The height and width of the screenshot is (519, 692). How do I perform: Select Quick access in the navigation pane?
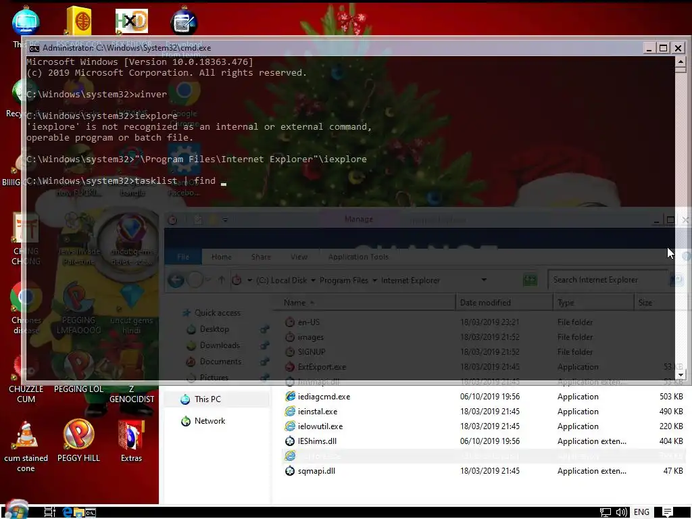click(x=217, y=313)
